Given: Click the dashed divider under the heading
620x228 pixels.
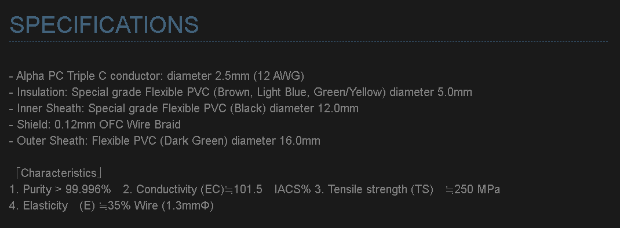Looking at the screenshot, I should [x=308, y=41].
